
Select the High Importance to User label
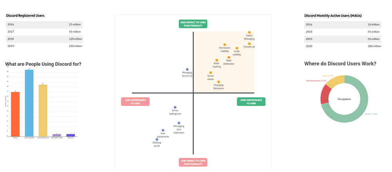point(251,101)
